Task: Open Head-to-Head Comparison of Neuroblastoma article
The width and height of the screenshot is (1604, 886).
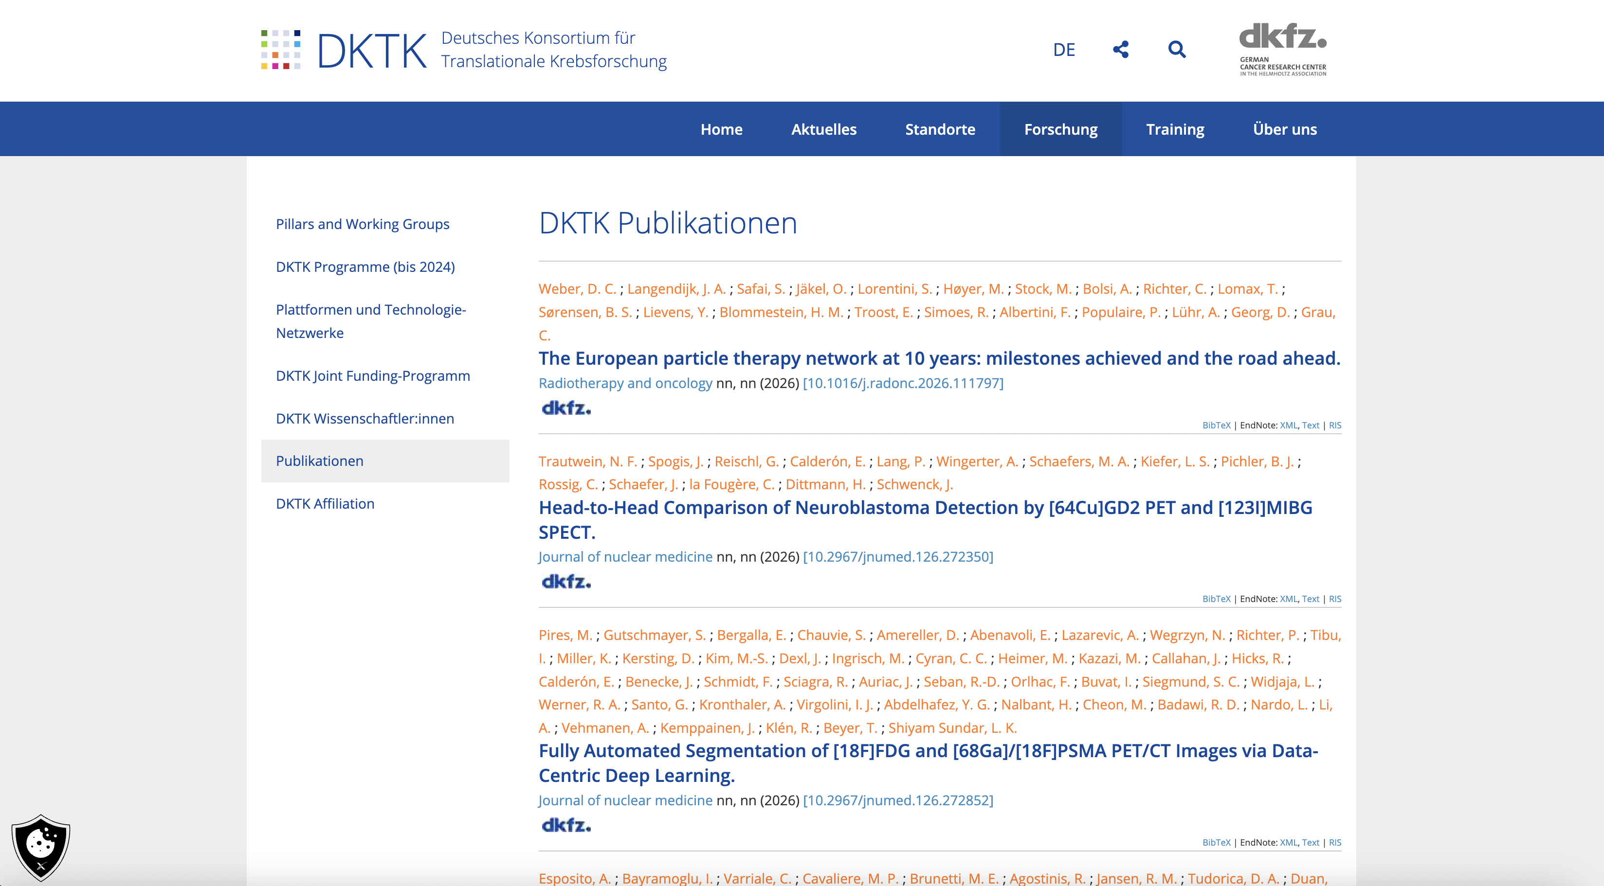Action: pos(925,520)
